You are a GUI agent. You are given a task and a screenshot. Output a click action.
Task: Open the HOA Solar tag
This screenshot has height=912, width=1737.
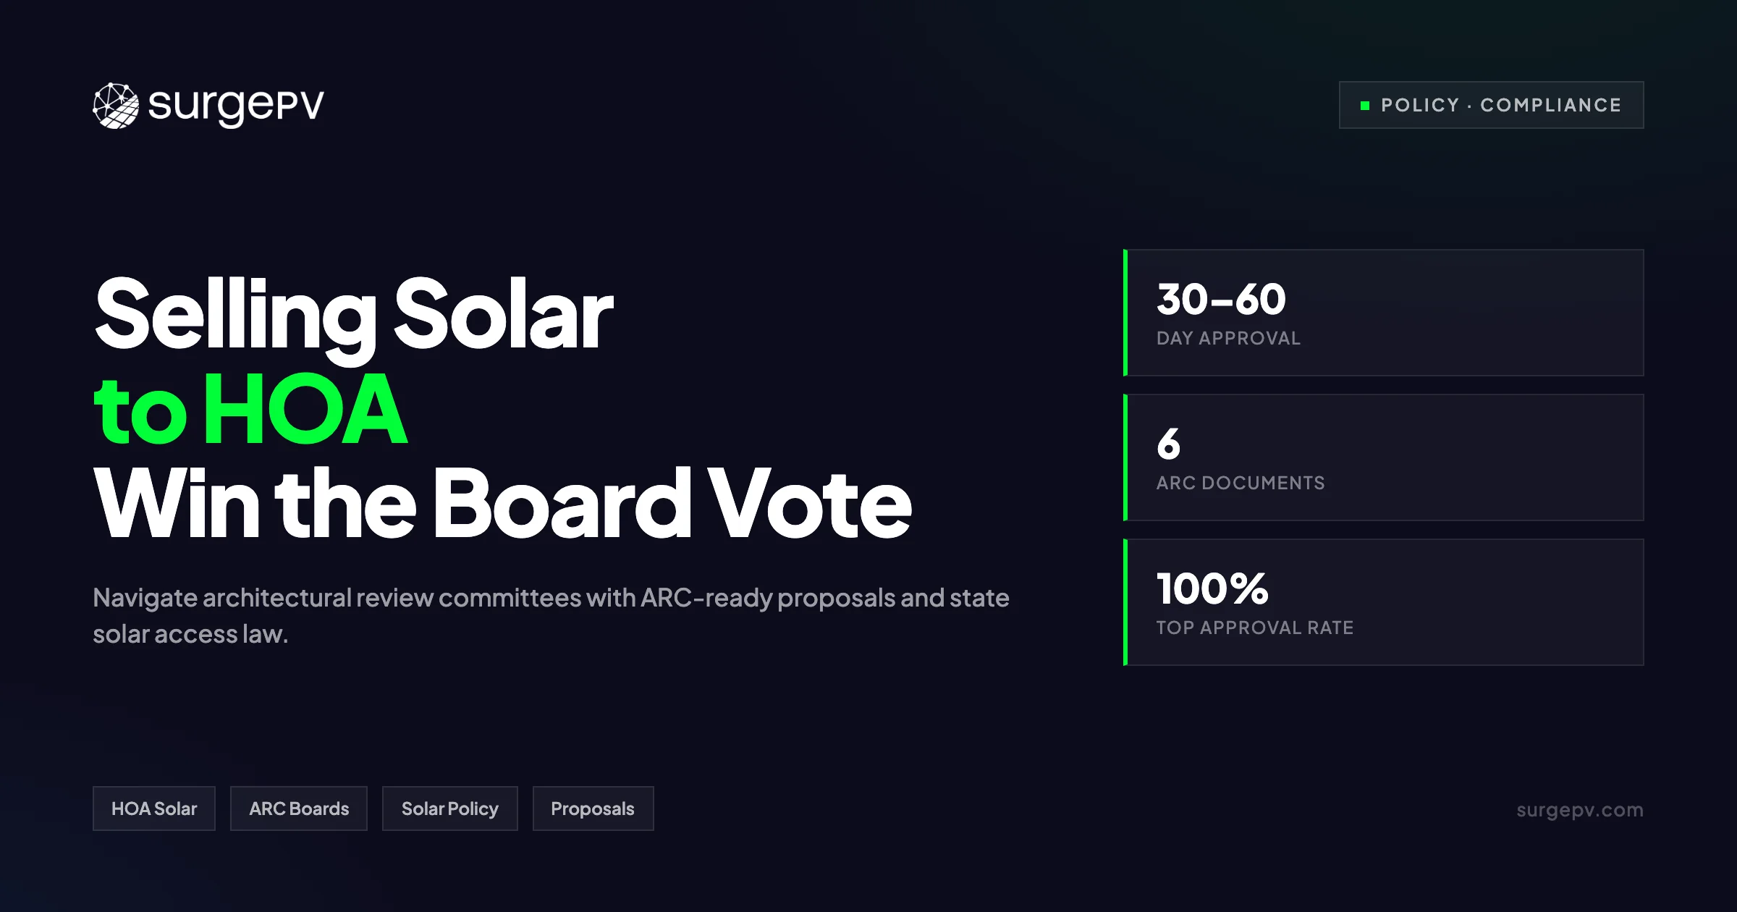tap(154, 808)
